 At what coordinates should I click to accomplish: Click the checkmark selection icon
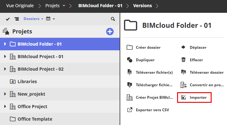pos(8,19)
